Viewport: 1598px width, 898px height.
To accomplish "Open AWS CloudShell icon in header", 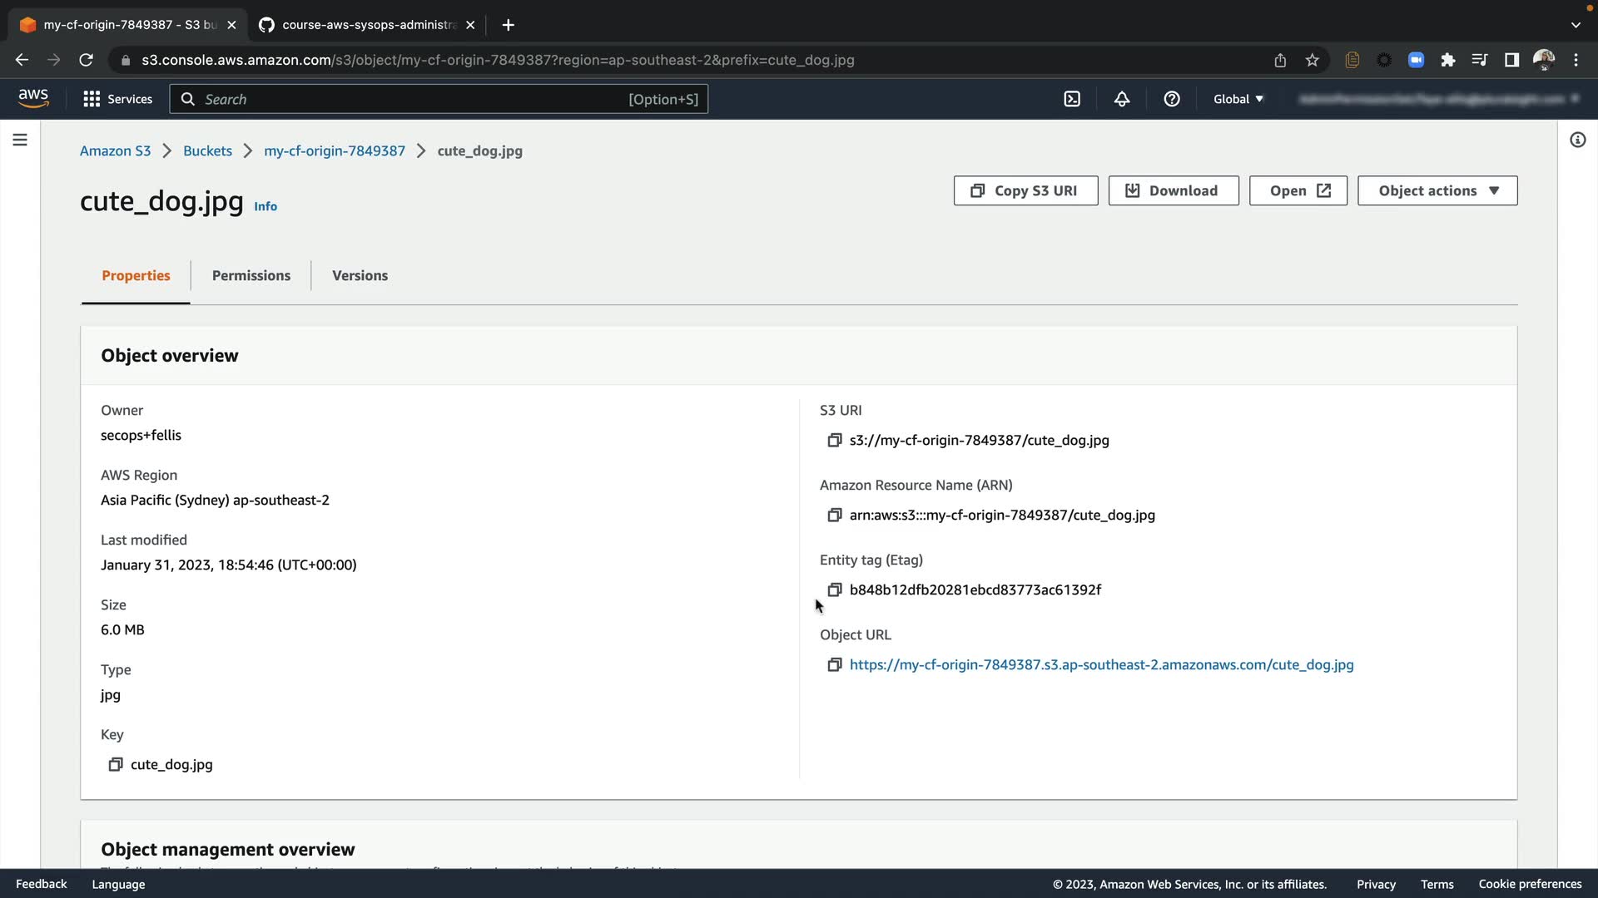I will pyautogui.click(x=1072, y=99).
